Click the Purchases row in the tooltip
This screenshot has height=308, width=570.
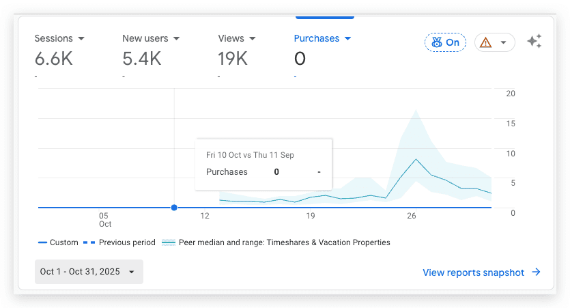tap(263, 172)
